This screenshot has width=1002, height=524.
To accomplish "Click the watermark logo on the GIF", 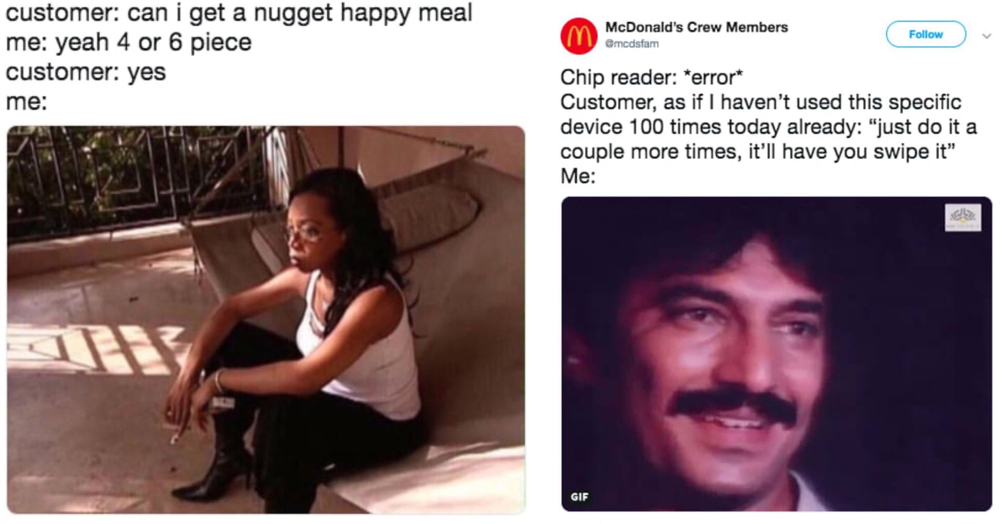I will point(963,218).
